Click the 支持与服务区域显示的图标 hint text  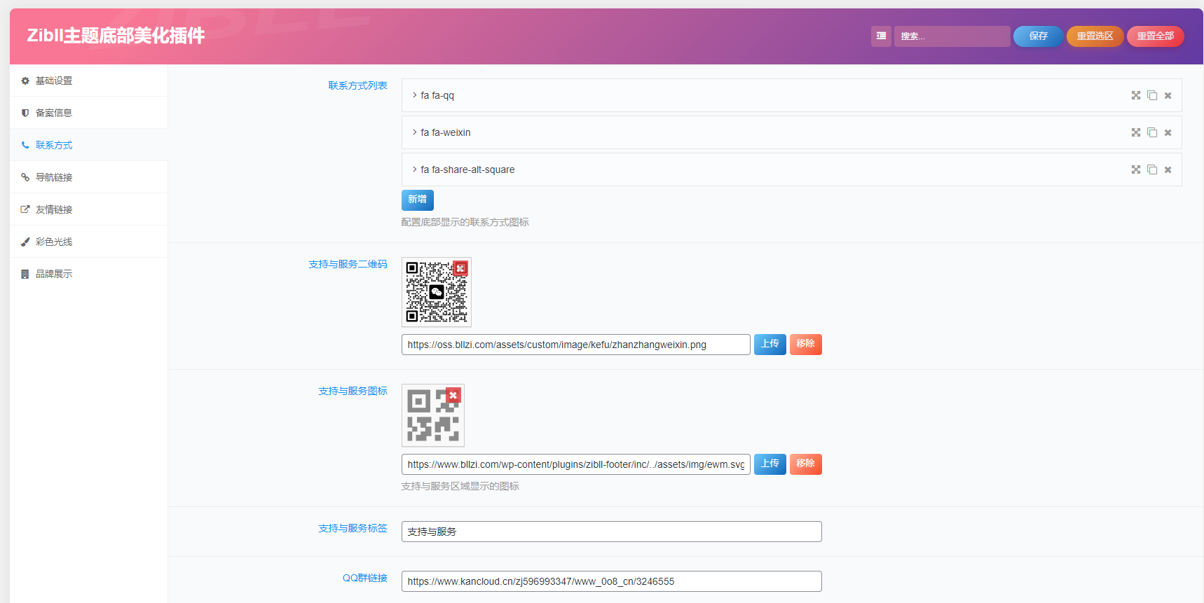pos(460,486)
